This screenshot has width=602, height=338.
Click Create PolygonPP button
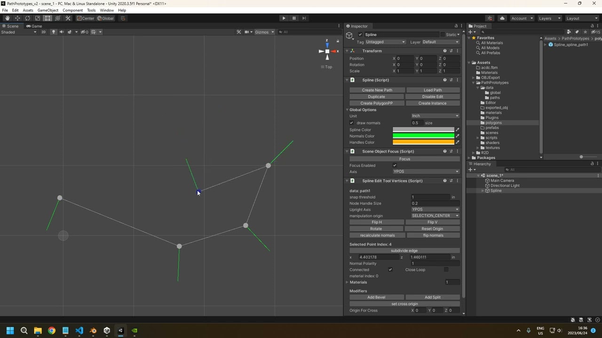[377, 103]
